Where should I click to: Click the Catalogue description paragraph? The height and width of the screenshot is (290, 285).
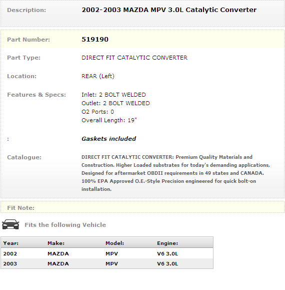175,173
